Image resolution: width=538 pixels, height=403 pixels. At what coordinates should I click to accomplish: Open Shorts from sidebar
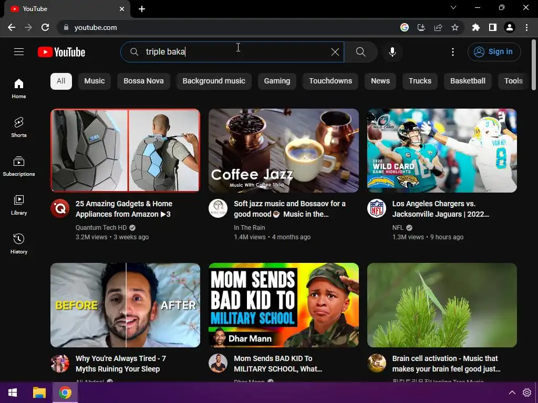click(x=19, y=128)
